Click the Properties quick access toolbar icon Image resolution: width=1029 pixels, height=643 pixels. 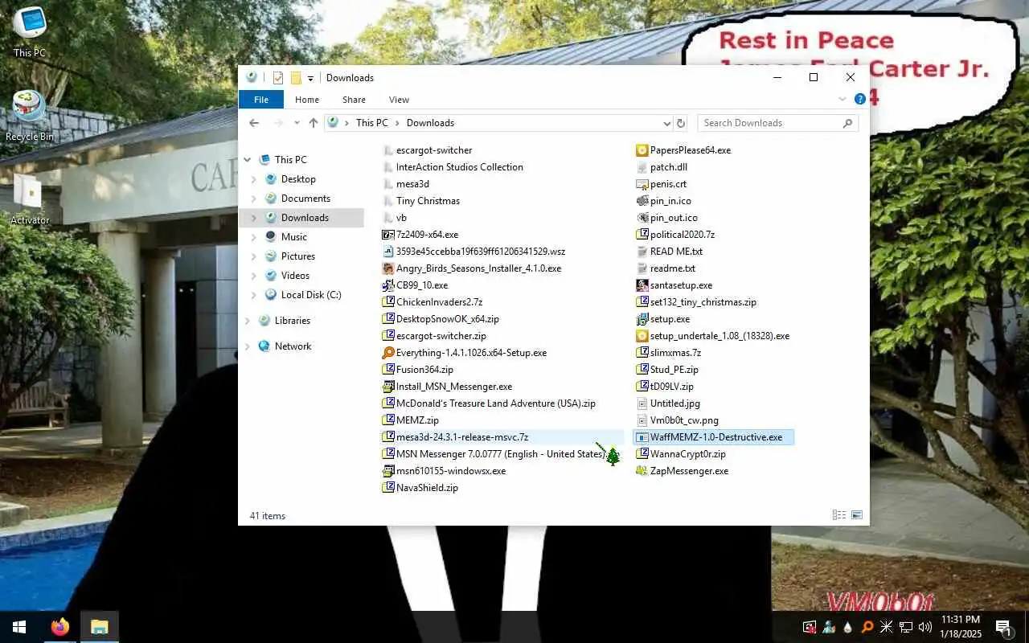[x=278, y=78]
